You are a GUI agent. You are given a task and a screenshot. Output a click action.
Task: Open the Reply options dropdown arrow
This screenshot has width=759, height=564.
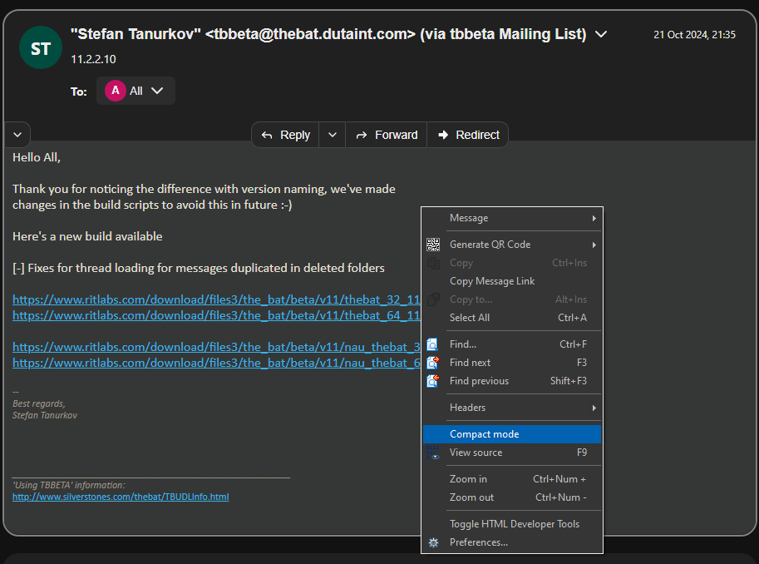tap(332, 135)
